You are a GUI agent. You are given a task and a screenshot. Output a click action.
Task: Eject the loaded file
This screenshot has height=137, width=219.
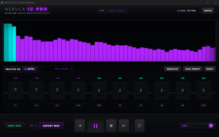point(14,126)
